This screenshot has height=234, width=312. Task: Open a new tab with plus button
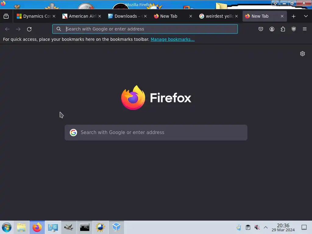(x=293, y=16)
